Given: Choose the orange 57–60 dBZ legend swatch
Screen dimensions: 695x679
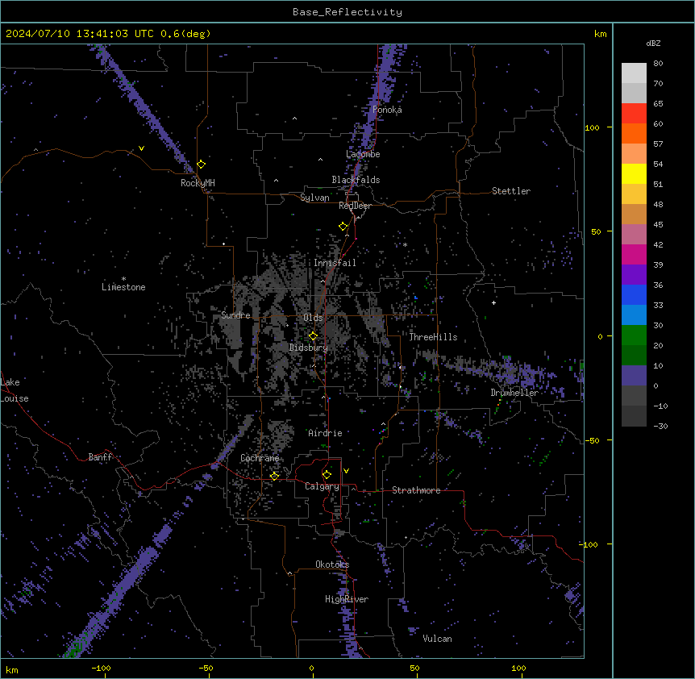Looking at the screenshot, I should pos(634,133).
